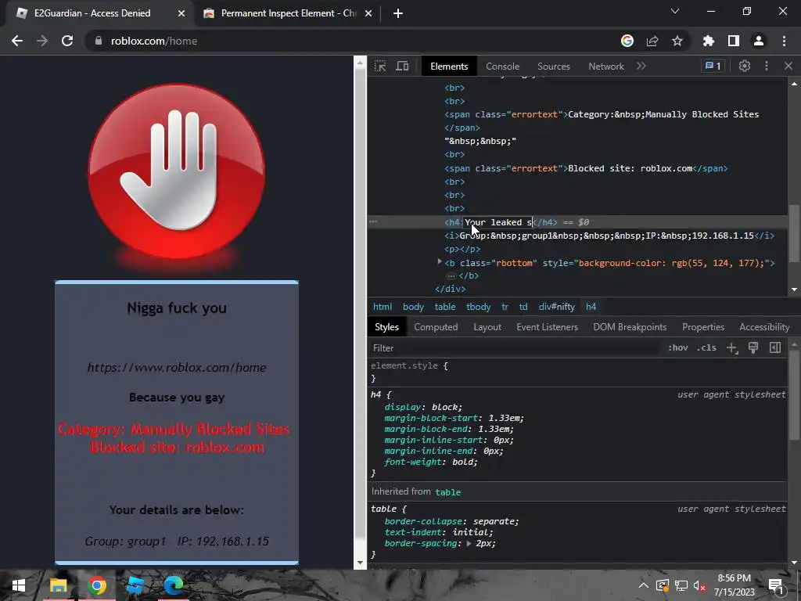Open the Chrome profile icon
Image resolution: width=801 pixels, height=601 pixels.
coord(759,41)
